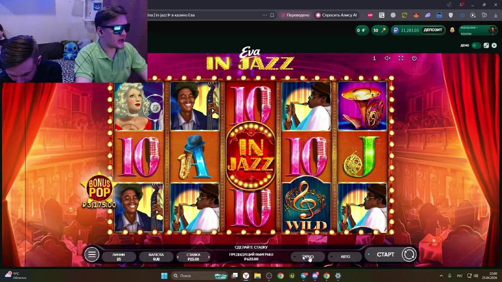
Task: Enter fullscreen via the game's expand icon
Action: click(401, 58)
